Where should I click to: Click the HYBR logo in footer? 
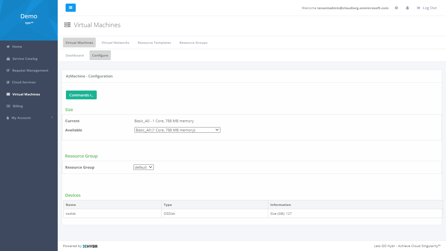tap(90, 246)
